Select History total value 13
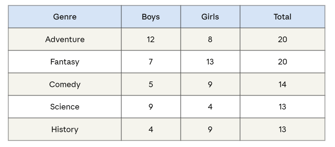Viewport: 335px width, 147px height. (x=282, y=129)
